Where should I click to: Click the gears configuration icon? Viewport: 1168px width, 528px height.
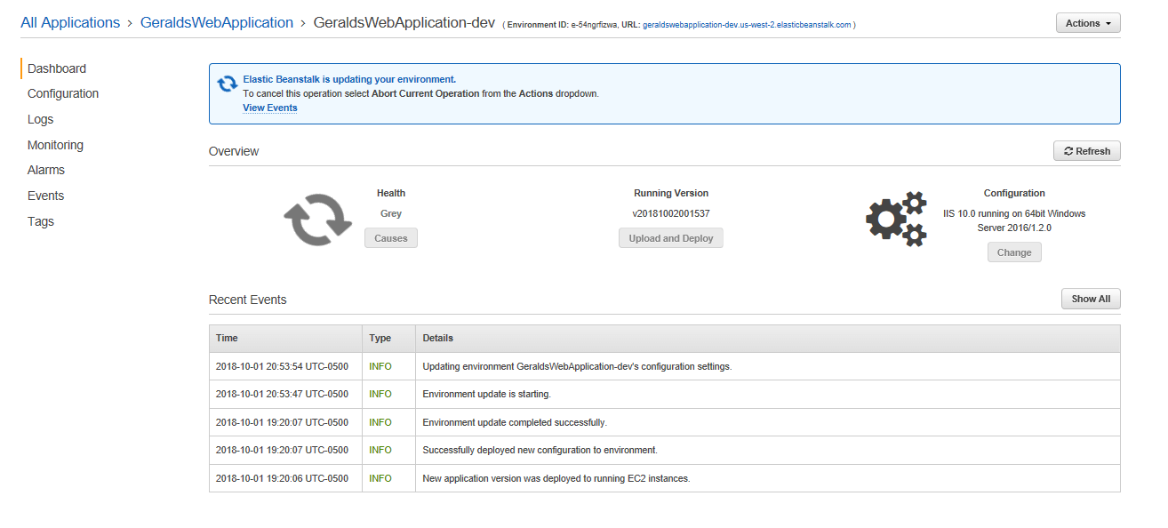pyautogui.click(x=897, y=219)
